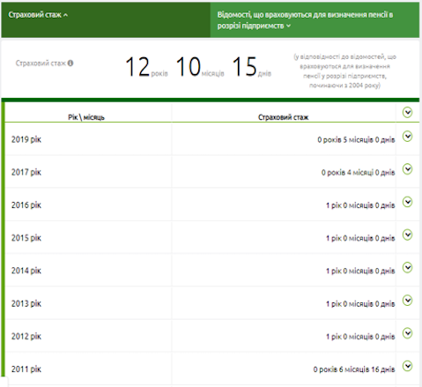Select the 2016 рік row label
The width and height of the screenshot is (422, 387).
pyautogui.click(x=26, y=205)
